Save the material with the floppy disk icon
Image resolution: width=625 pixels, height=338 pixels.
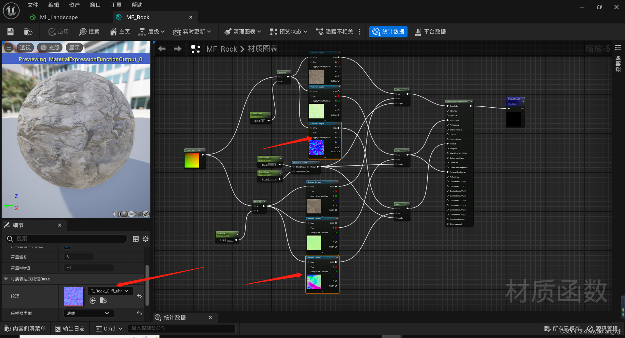tap(10, 32)
